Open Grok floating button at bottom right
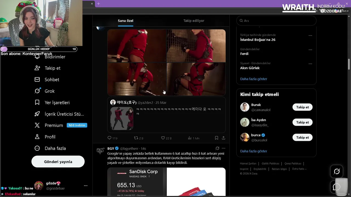 337,172
